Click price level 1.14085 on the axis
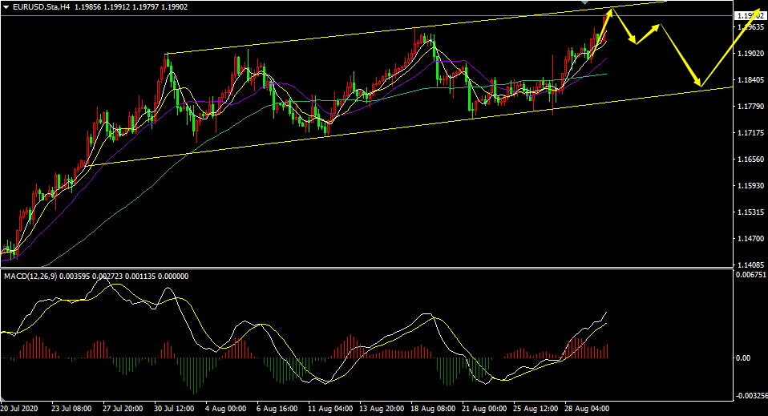This screenshot has height=416, width=768. [x=751, y=265]
